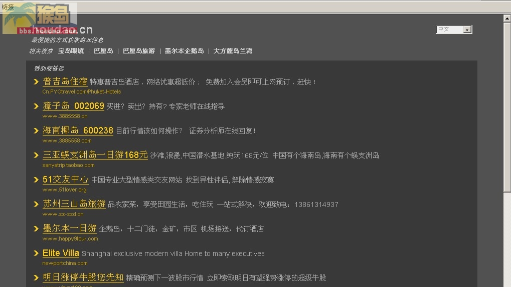Open related search 巴厘岛旅游
This screenshot has height=287, width=511.
coord(139,50)
